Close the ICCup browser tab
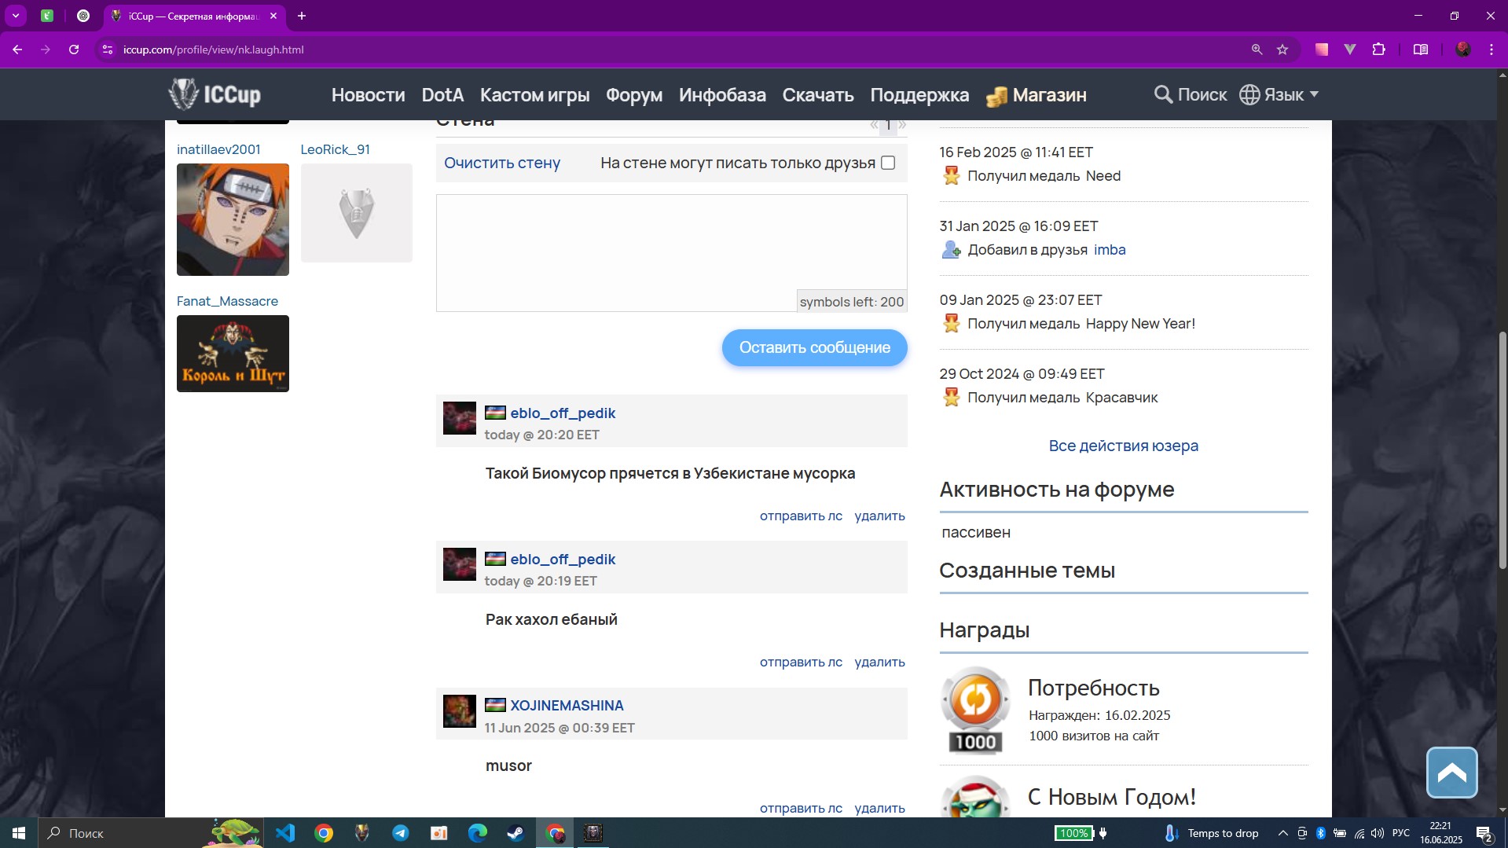This screenshot has width=1508, height=848. (273, 16)
